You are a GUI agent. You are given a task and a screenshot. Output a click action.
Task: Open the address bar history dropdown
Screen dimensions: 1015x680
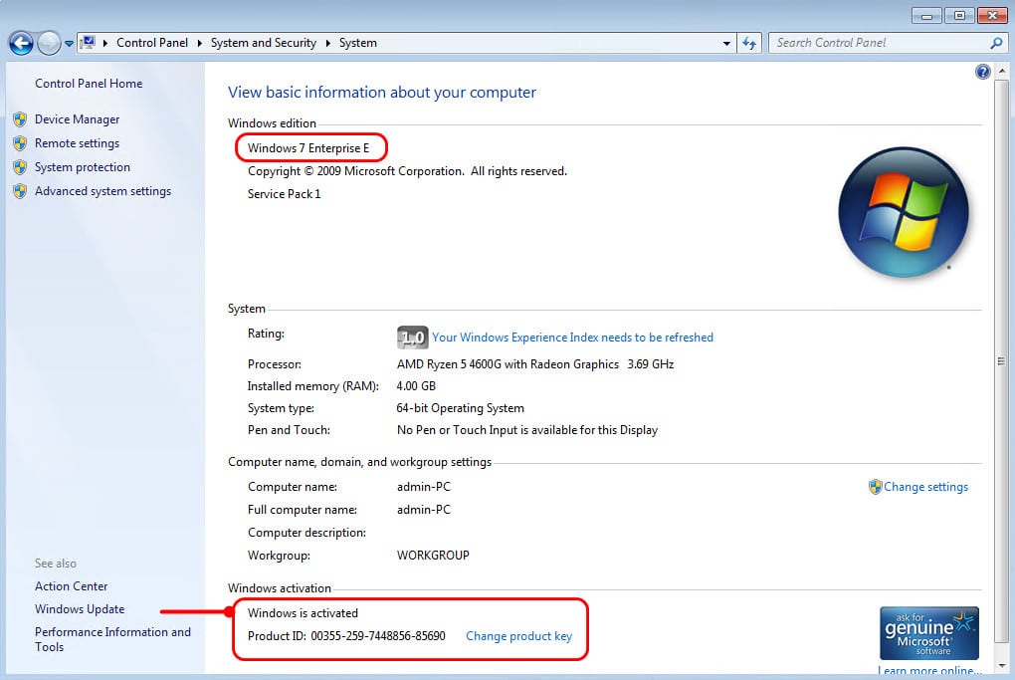point(727,44)
